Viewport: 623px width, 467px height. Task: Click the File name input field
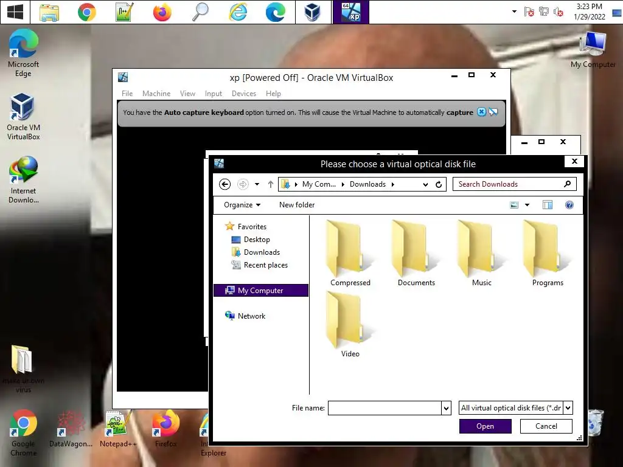tap(385, 408)
